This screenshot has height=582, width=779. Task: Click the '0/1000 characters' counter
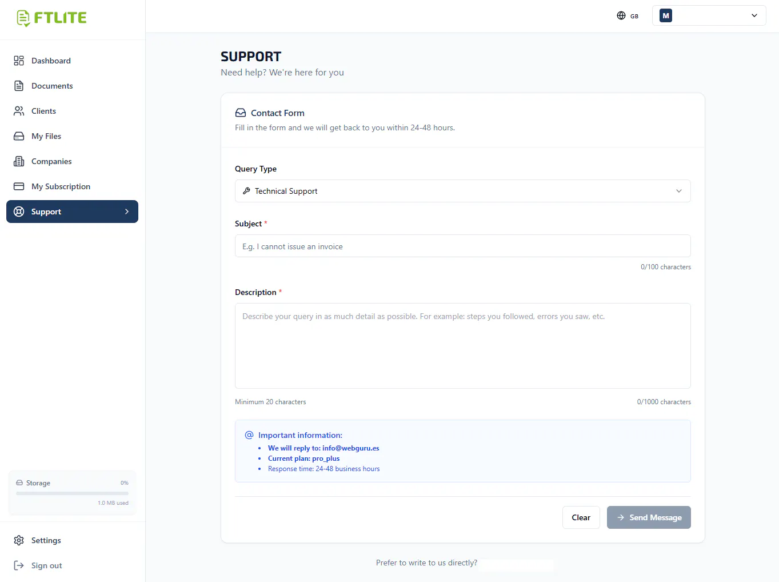(x=664, y=402)
